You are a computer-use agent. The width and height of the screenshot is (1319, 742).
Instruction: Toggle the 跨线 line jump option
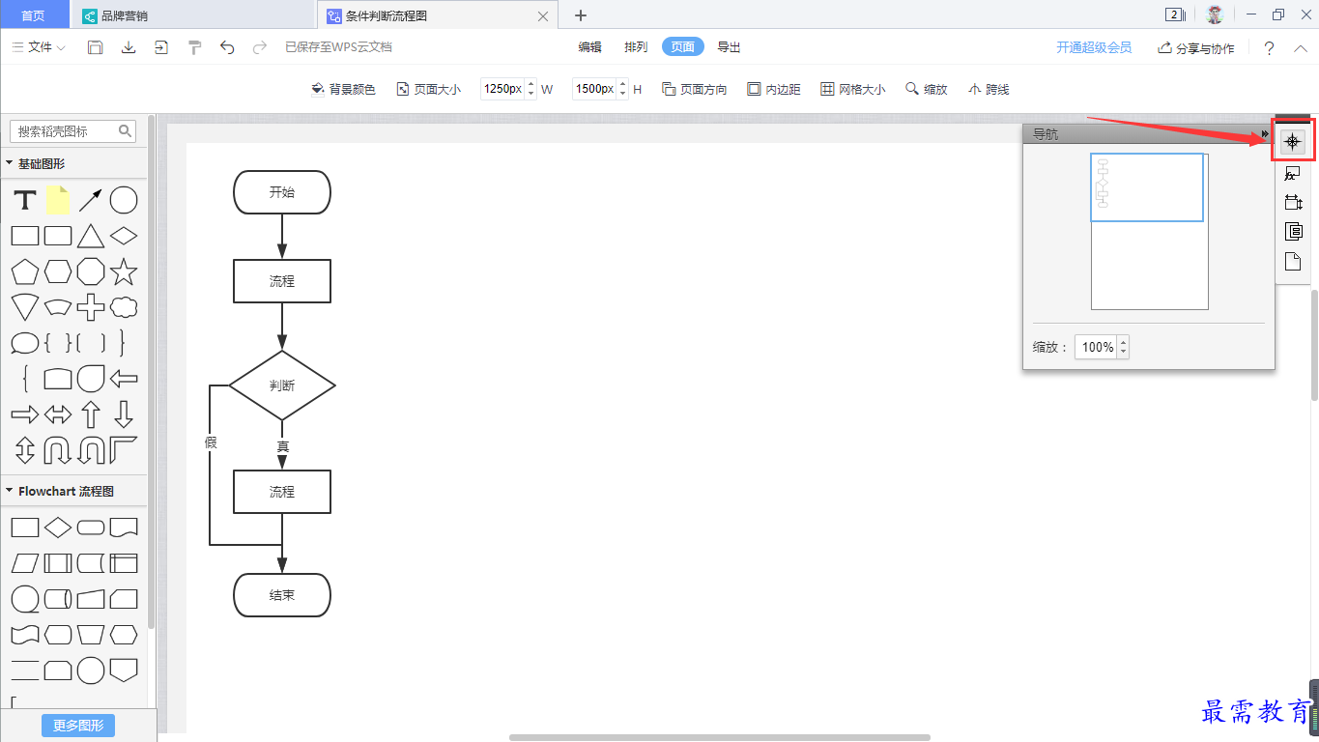989,89
